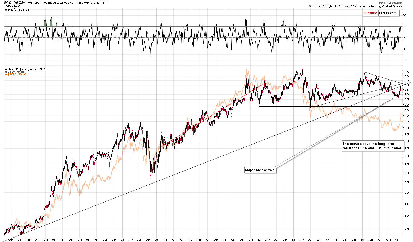Click the Low 13.59 value
The width and height of the screenshot is (413, 242).
[348, 6]
